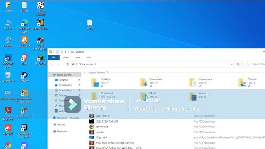This screenshot has width=265, height=149.
Task: Click the back arrow in File Explorer
Action: pyautogui.click(x=52, y=65)
